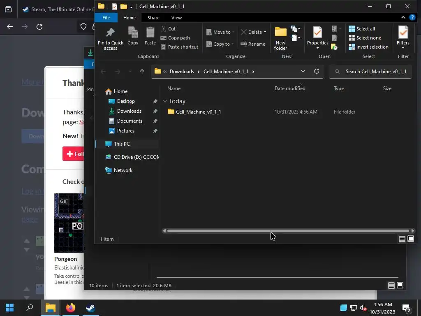Open Home in the navigation pane
Screen dimensions: 421x316
(116, 91)
